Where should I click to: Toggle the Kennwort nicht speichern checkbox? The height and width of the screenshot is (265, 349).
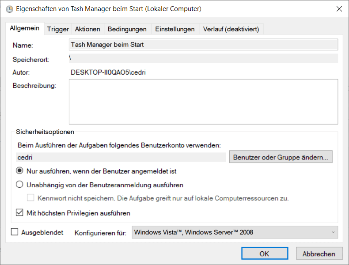point(30,198)
